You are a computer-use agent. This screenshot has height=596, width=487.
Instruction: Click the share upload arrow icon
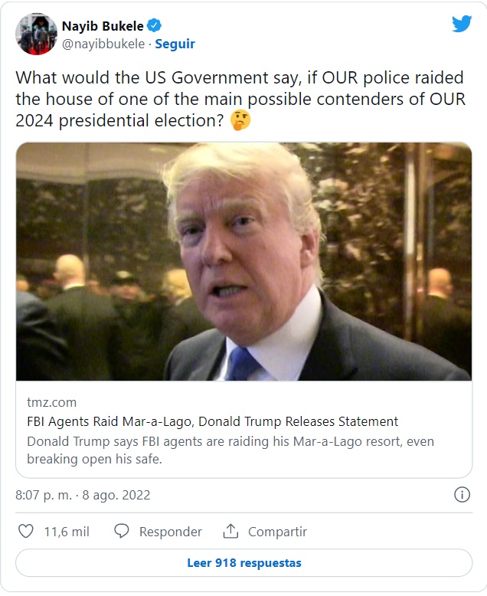click(x=230, y=531)
